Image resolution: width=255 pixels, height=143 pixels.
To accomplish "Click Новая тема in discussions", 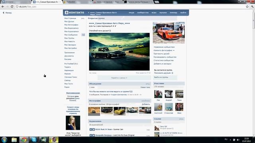I will tap(145, 87).
